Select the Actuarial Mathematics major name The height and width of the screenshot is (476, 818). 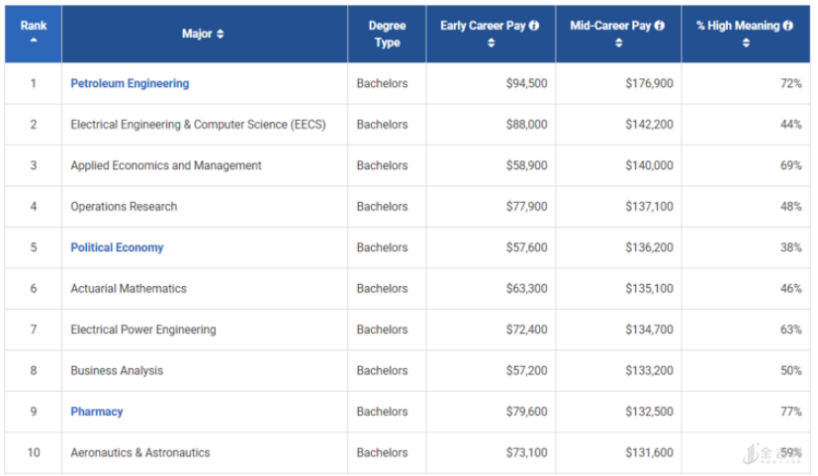tap(129, 289)
